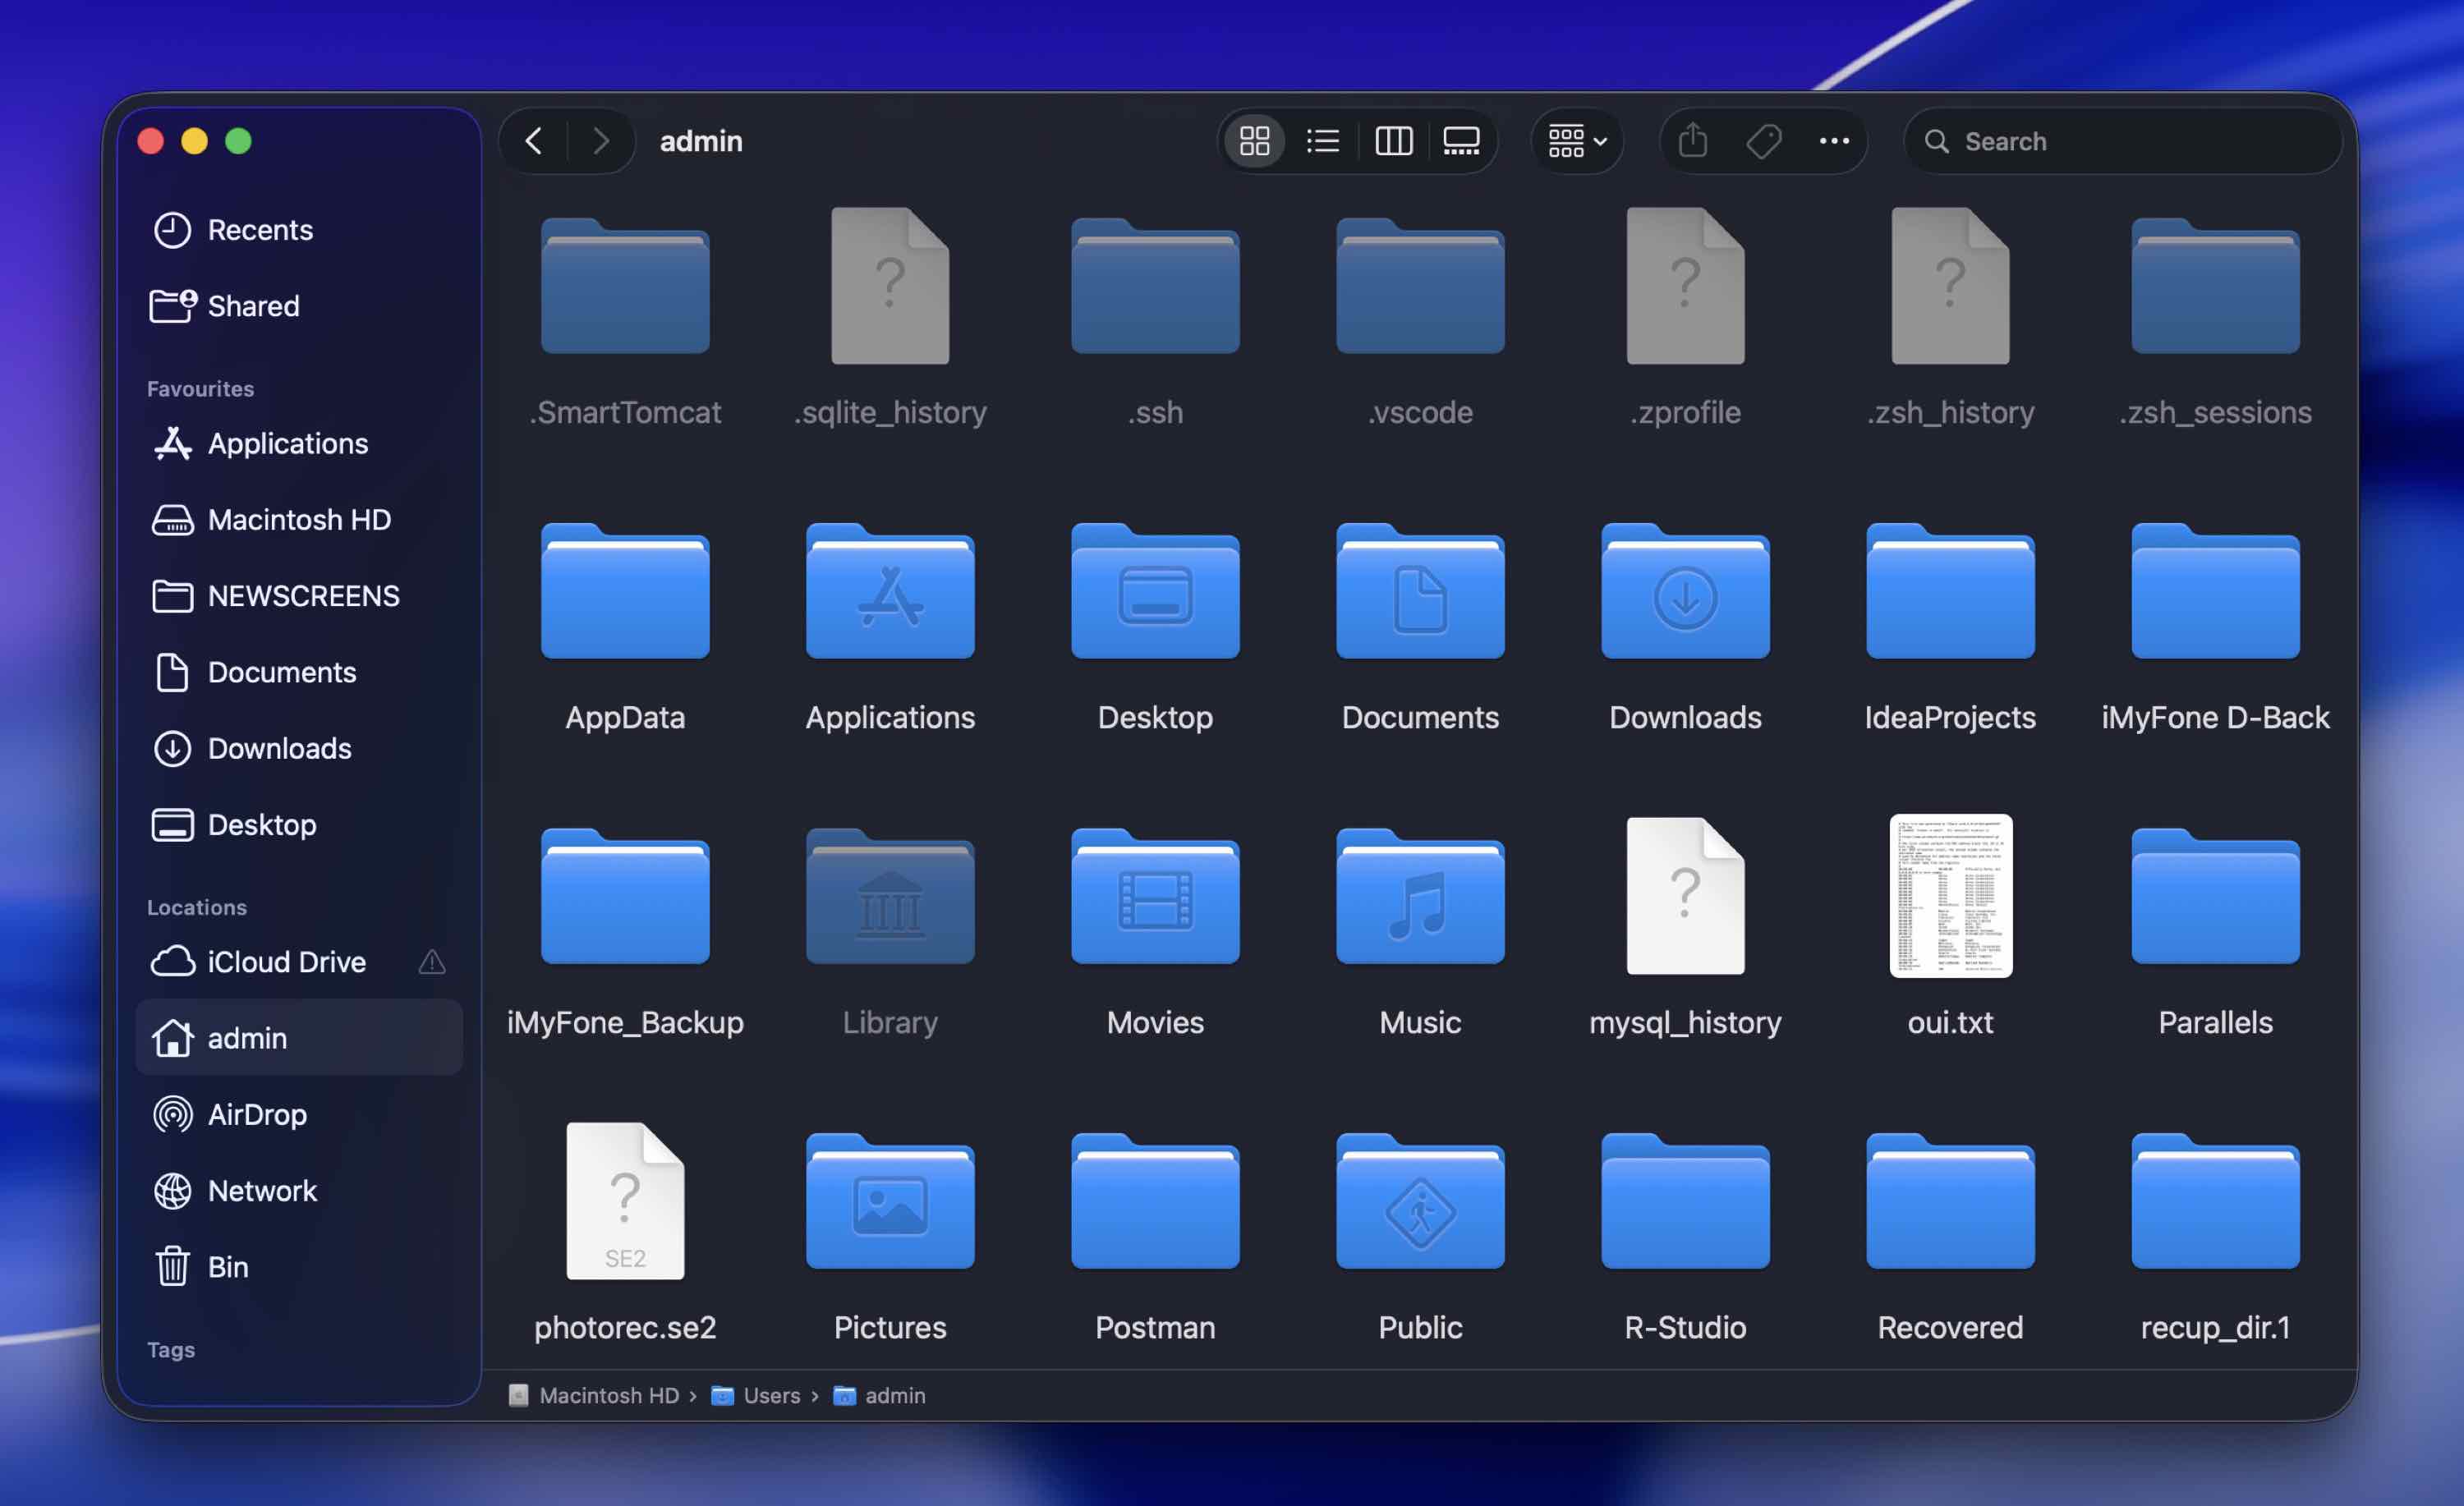Switch to icon grid view
The width and height of the screenshot is (2464, 1506).
pyautogui.click(x=1255, y=141)
